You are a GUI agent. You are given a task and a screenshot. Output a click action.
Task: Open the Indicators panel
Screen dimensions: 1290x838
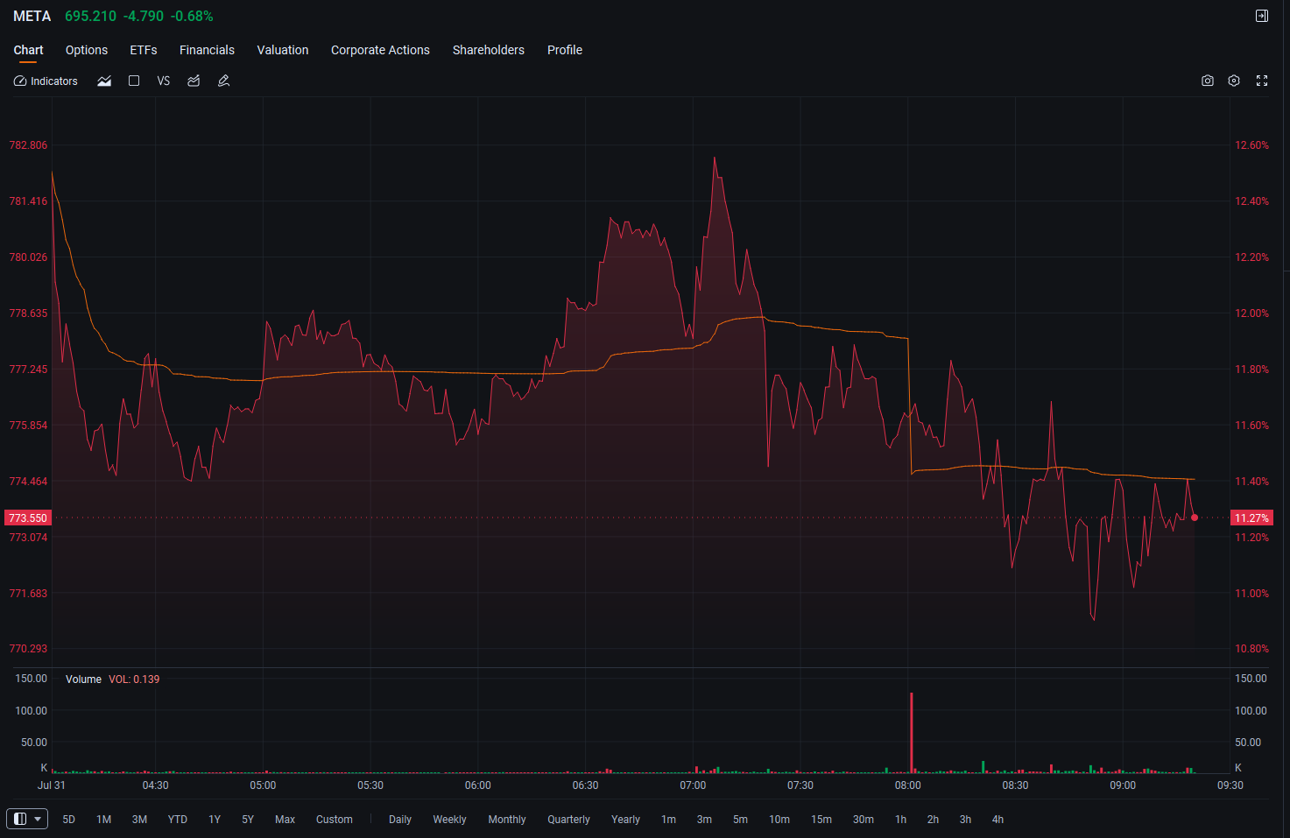46,81
